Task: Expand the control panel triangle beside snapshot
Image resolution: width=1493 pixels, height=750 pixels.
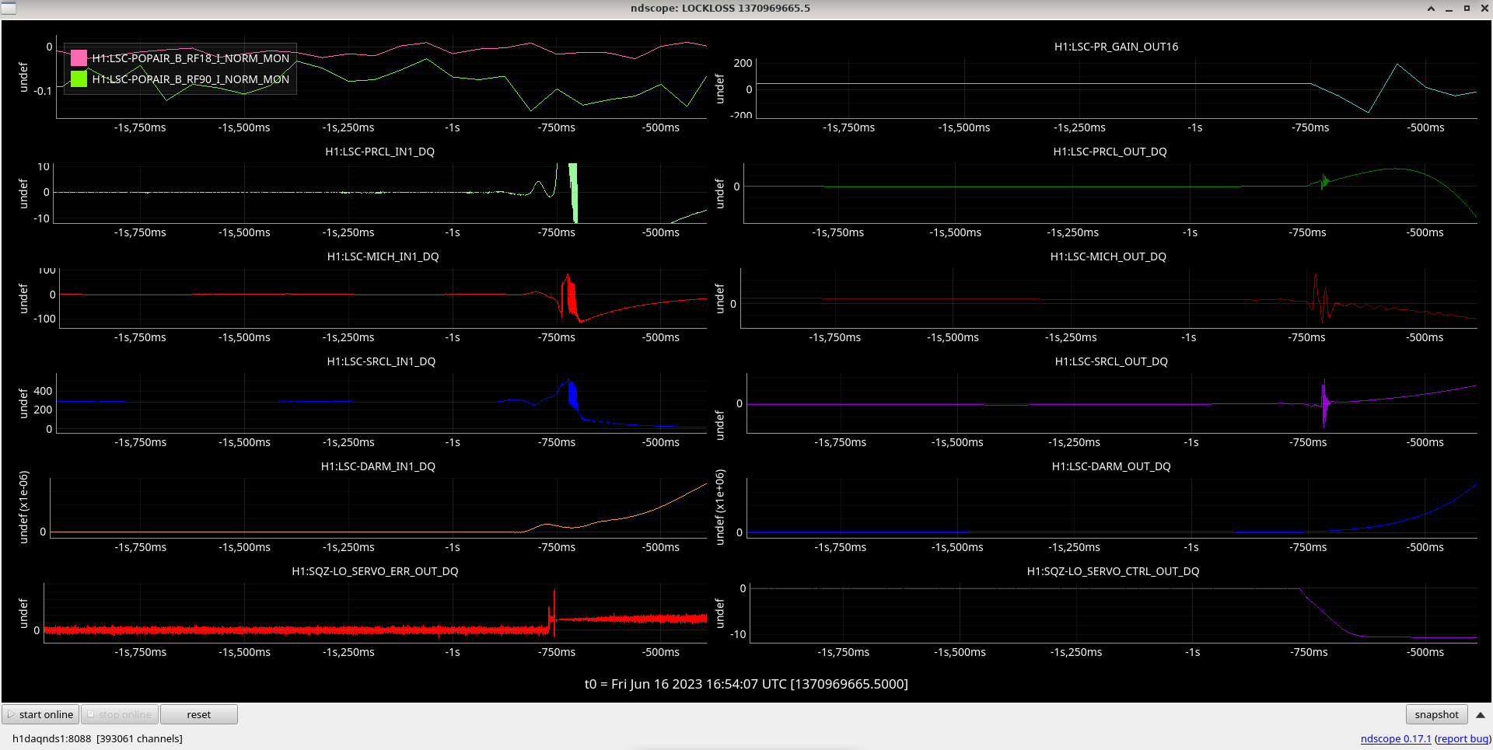Action: [1480, 715]
